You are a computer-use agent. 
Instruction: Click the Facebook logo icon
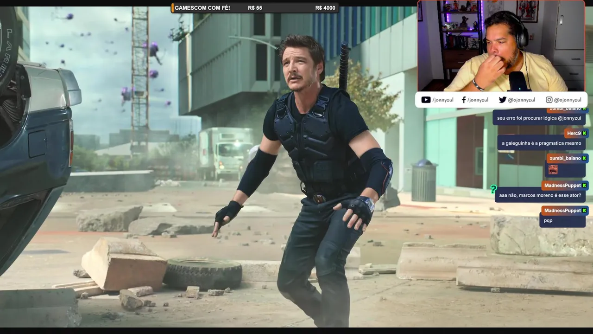(x=464, y=100)
